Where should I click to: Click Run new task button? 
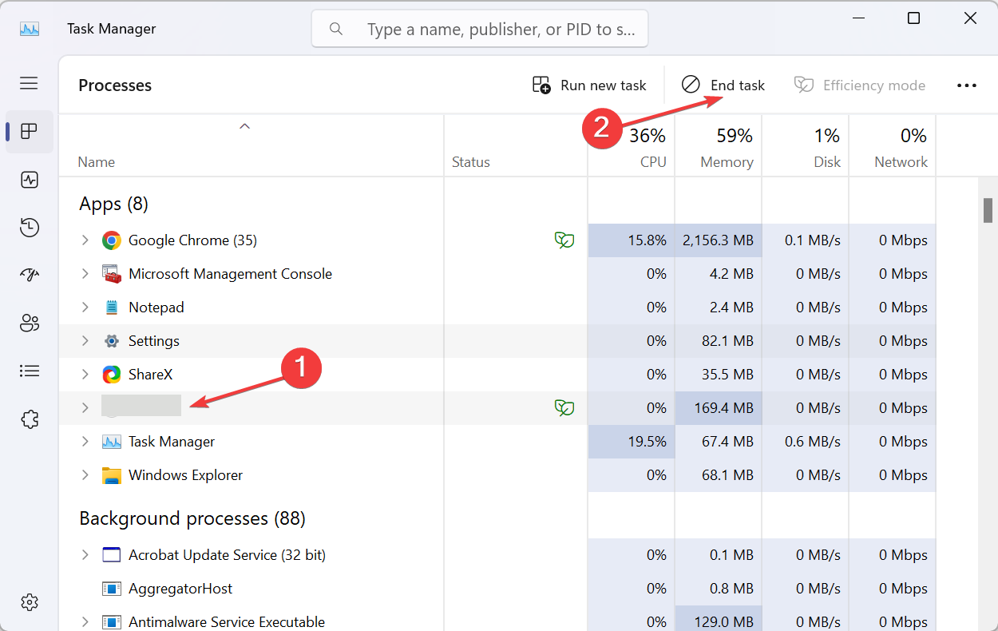(589, 85)
